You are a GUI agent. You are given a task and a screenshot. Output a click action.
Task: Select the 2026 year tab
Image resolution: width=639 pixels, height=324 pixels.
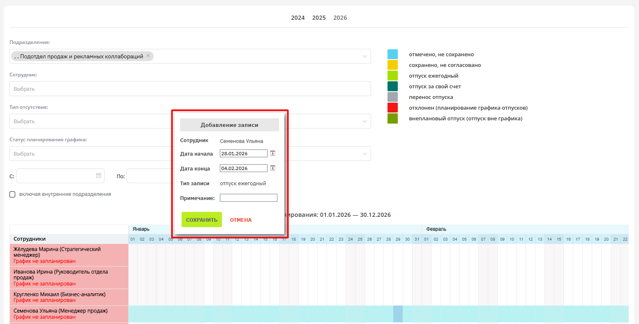point(340,18)
